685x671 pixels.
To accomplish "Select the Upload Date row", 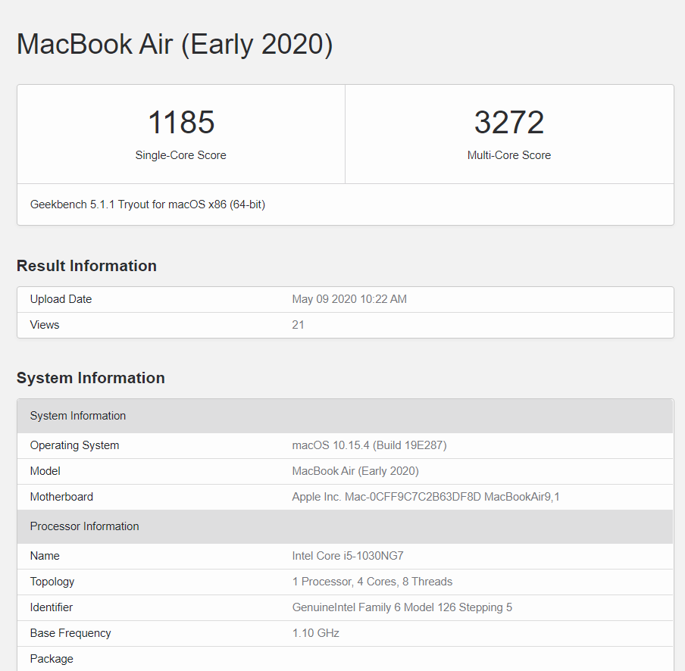I will (x=61, y=298).
